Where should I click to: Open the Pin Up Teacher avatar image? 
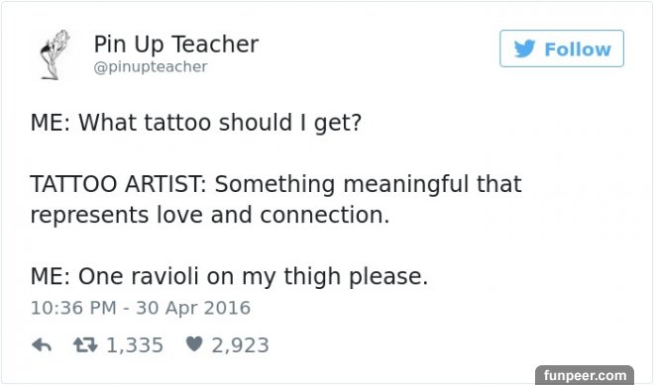click(54, 54)
